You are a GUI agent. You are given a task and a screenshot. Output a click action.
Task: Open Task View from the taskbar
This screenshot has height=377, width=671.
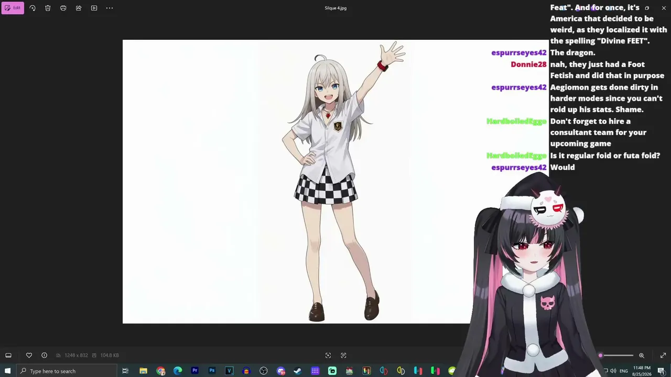click(125, 371)
